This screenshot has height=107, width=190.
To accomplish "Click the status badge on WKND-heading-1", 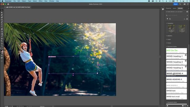I will pyautogui.click(x=186, y=55).
